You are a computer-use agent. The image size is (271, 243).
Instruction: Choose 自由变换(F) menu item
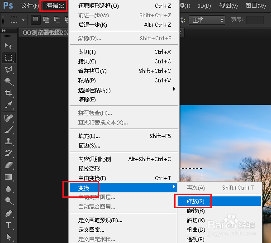[124, 178]
